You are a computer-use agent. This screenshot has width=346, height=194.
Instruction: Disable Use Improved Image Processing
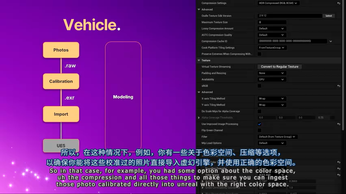tap(259, 124)
